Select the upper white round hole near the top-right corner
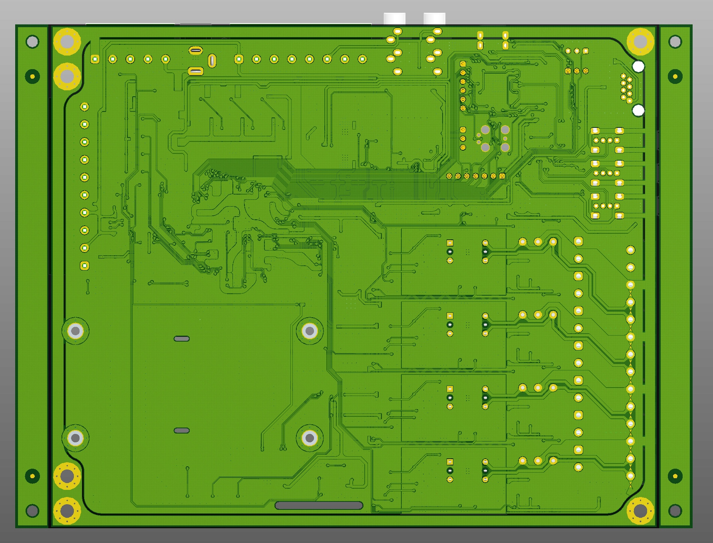Screen dimensions: 713x543 click(x=638, y=66)
